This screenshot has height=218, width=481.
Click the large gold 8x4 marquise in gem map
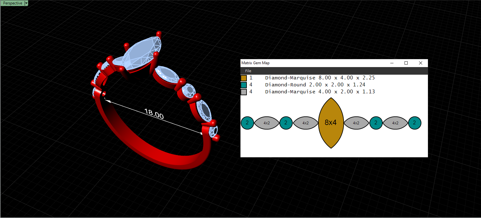coord(331,123)
